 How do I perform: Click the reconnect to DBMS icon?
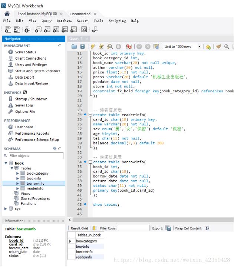pos(95,30)
